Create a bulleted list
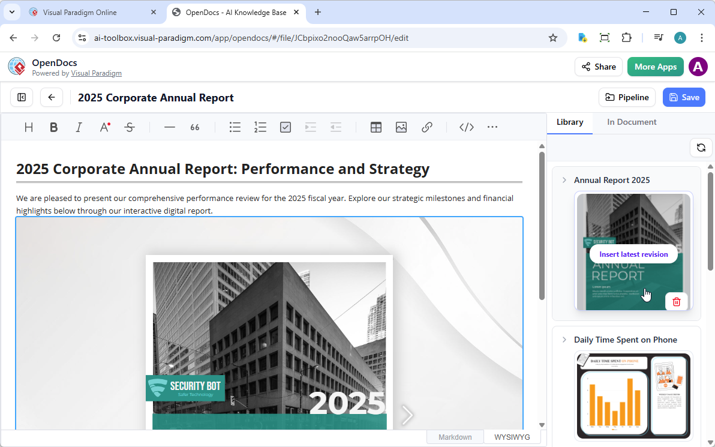This screenshot has height=447, width=715. click(x=235, y=127)
